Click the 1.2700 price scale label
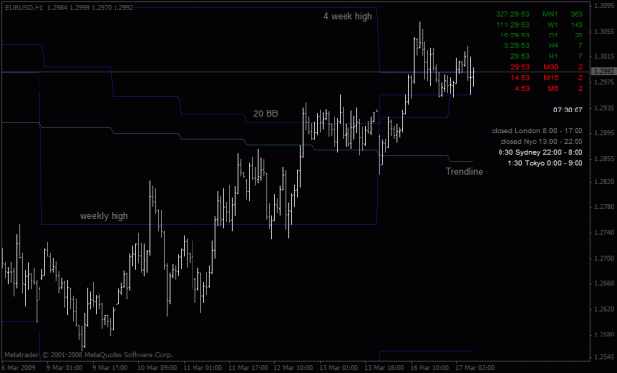Image resolution: width=617 pixels, height=373 pixels. tap(605, 259)
